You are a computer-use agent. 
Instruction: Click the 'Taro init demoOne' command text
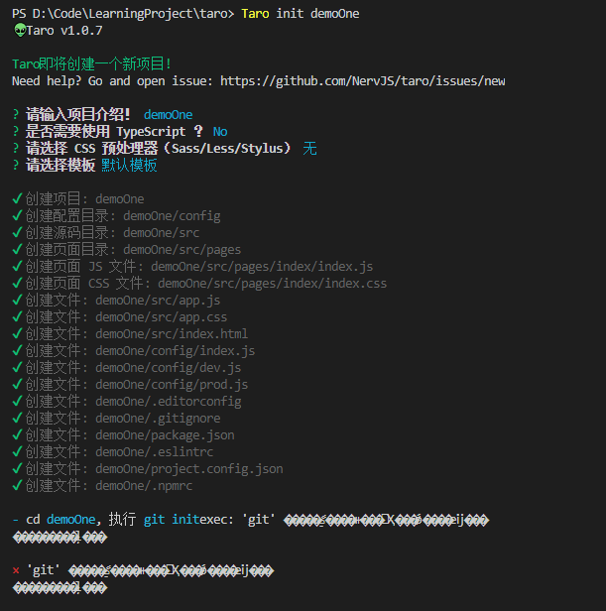301,14
